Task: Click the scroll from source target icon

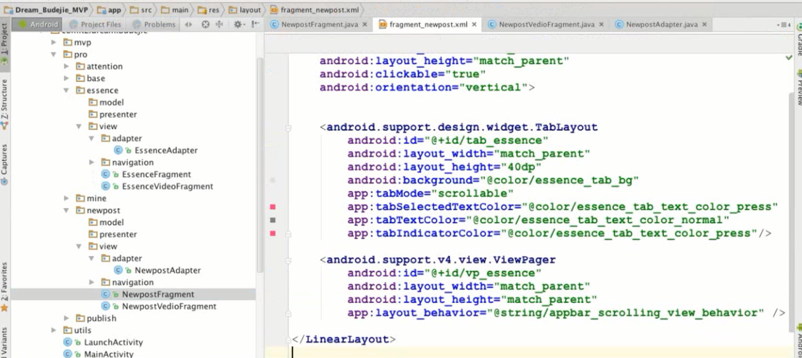Action: (205, 24)
